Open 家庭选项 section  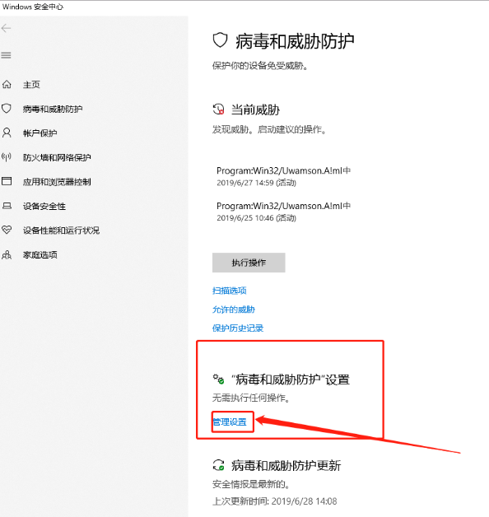pos(40,254)
